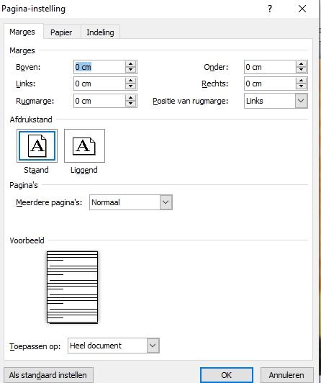This screenshot has height=383, width=321.
Task: Open the Marges tab
Action: pos(22,32)
